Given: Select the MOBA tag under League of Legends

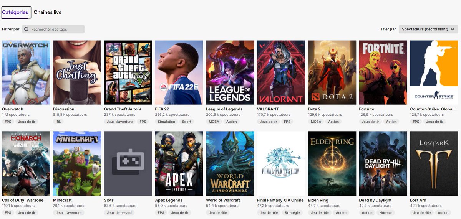Looking at the screenshot, I should (214, 122).
